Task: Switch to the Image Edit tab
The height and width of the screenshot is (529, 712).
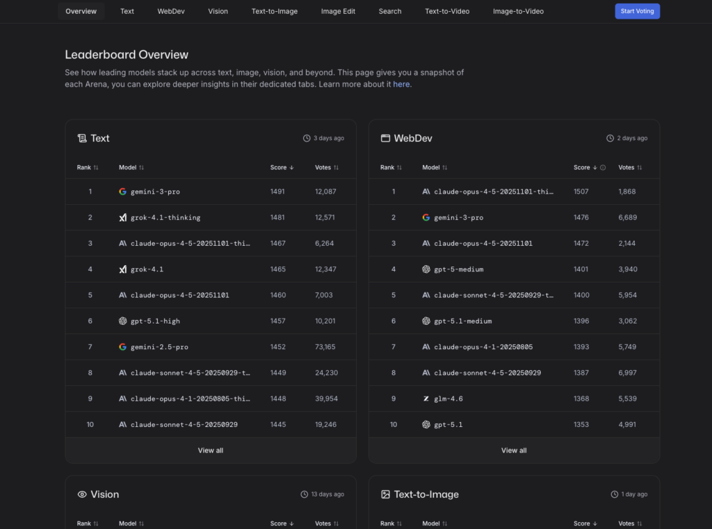Action: pos(338,11)
